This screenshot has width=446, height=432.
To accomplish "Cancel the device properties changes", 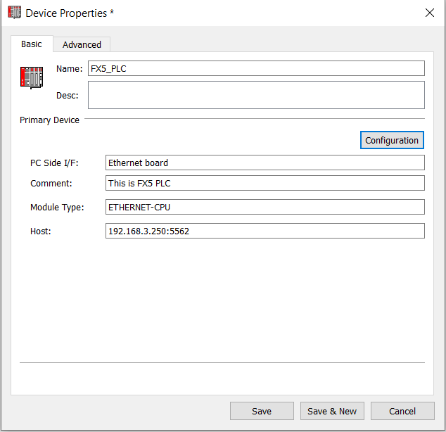I will (x=402, y=411).
